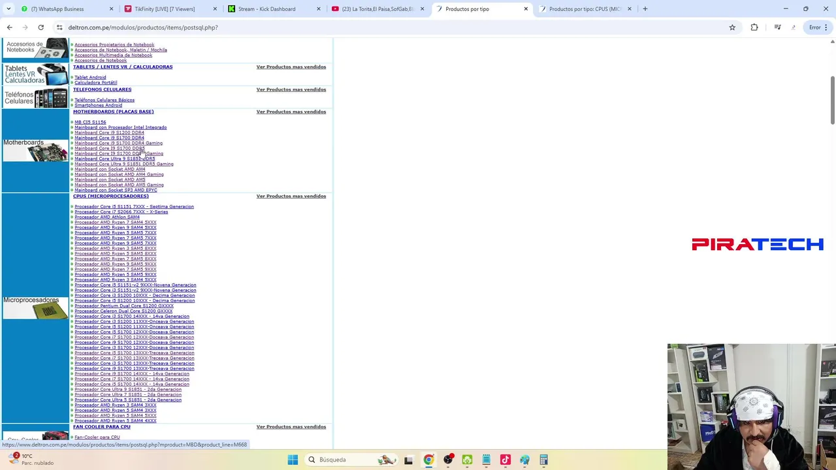The height and width of the screenshot is (470, 836).
Task: Open Procesador Core i7 S2066 7XXX X-Series link
Action: coord(121,211)
